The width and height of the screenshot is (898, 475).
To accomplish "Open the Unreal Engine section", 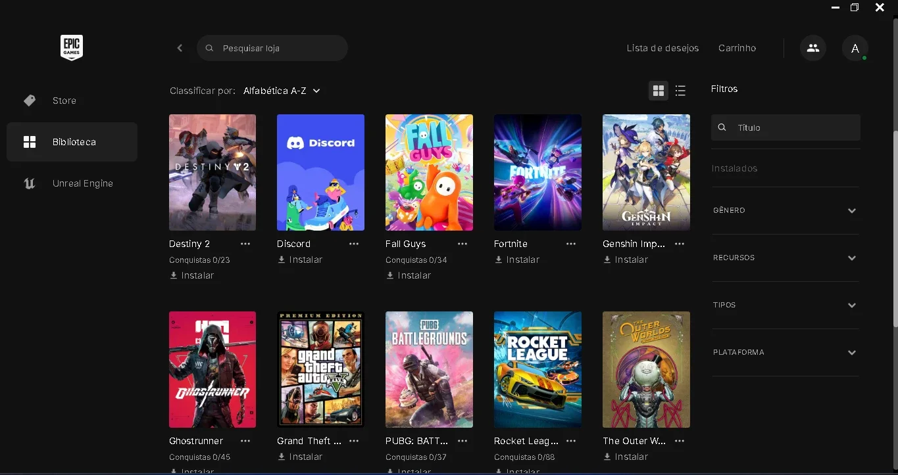I will point(72,183).
